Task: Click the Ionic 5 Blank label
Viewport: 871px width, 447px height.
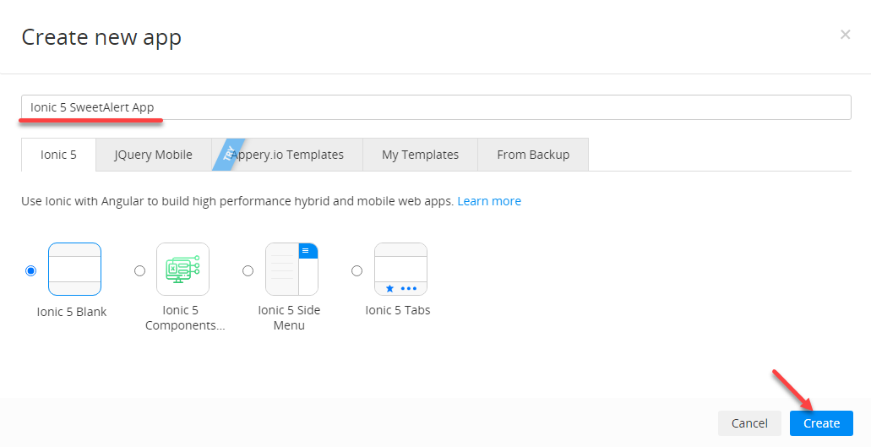Action: pos(72,312)
